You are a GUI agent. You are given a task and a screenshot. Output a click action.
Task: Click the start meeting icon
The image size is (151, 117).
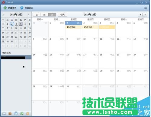(22, 8)
